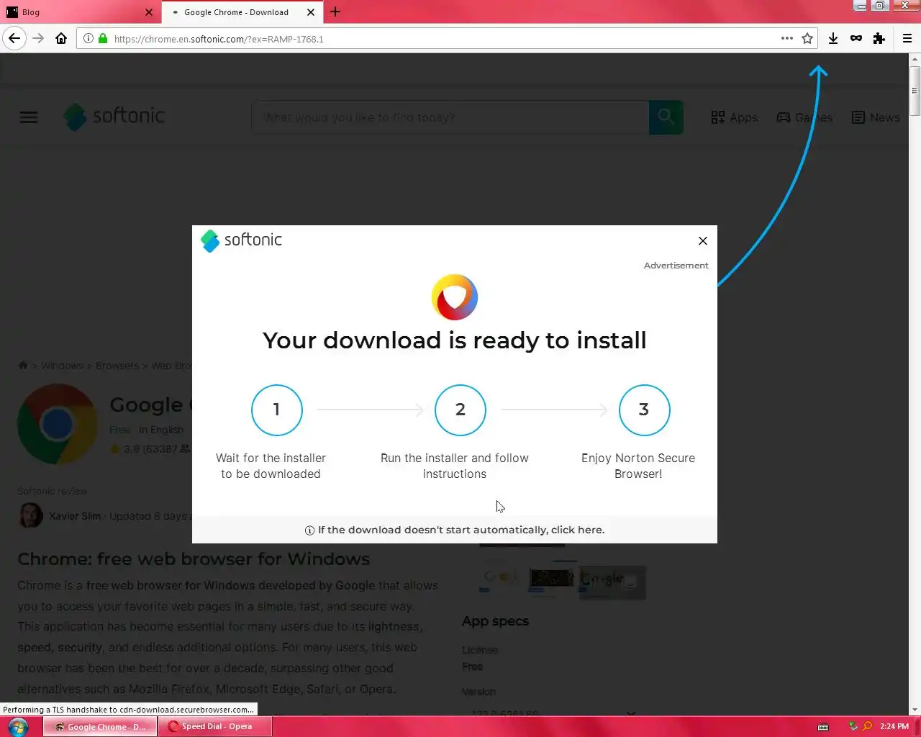Click the step 1 circle

point(277,410)
